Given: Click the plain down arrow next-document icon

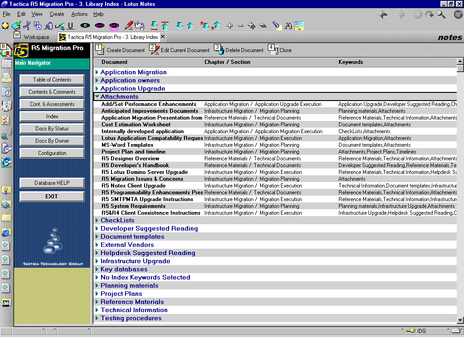Looking at the screenshot, I should tap(179, 26).
